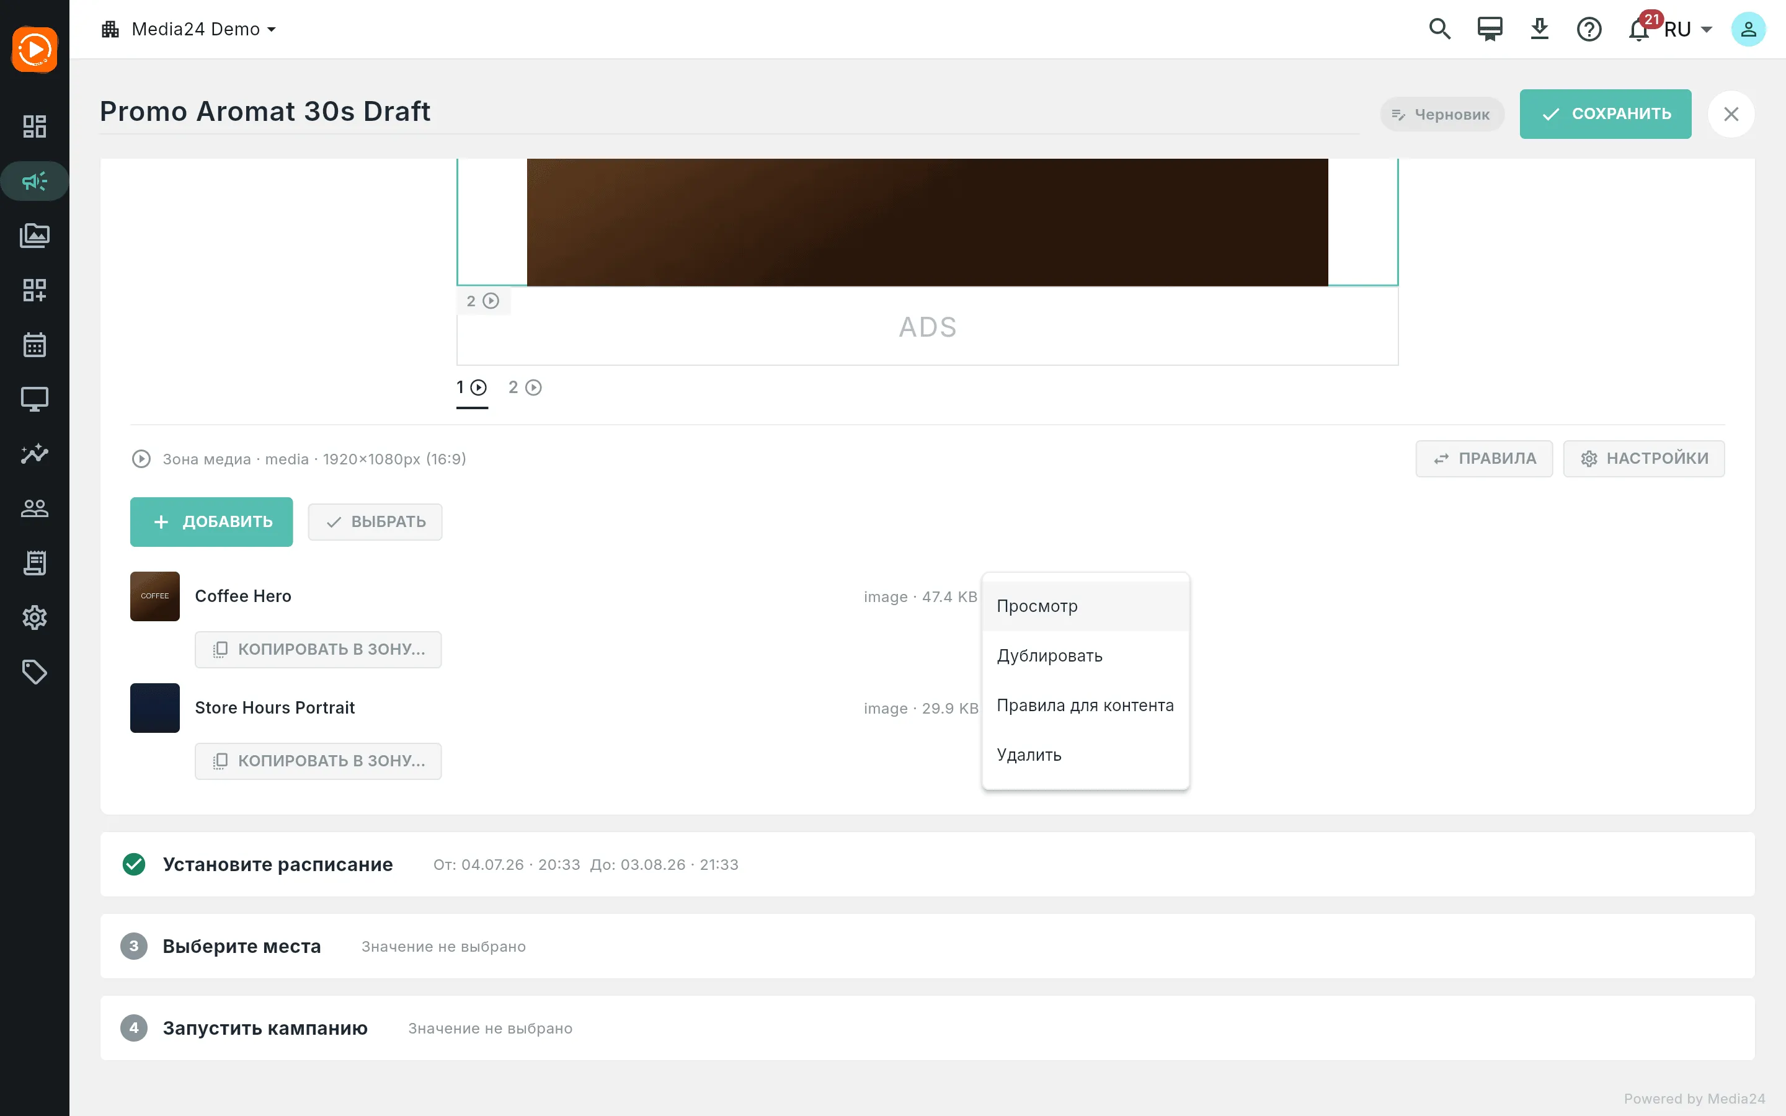Select Просмотр in context menu

coord(1086,606)
